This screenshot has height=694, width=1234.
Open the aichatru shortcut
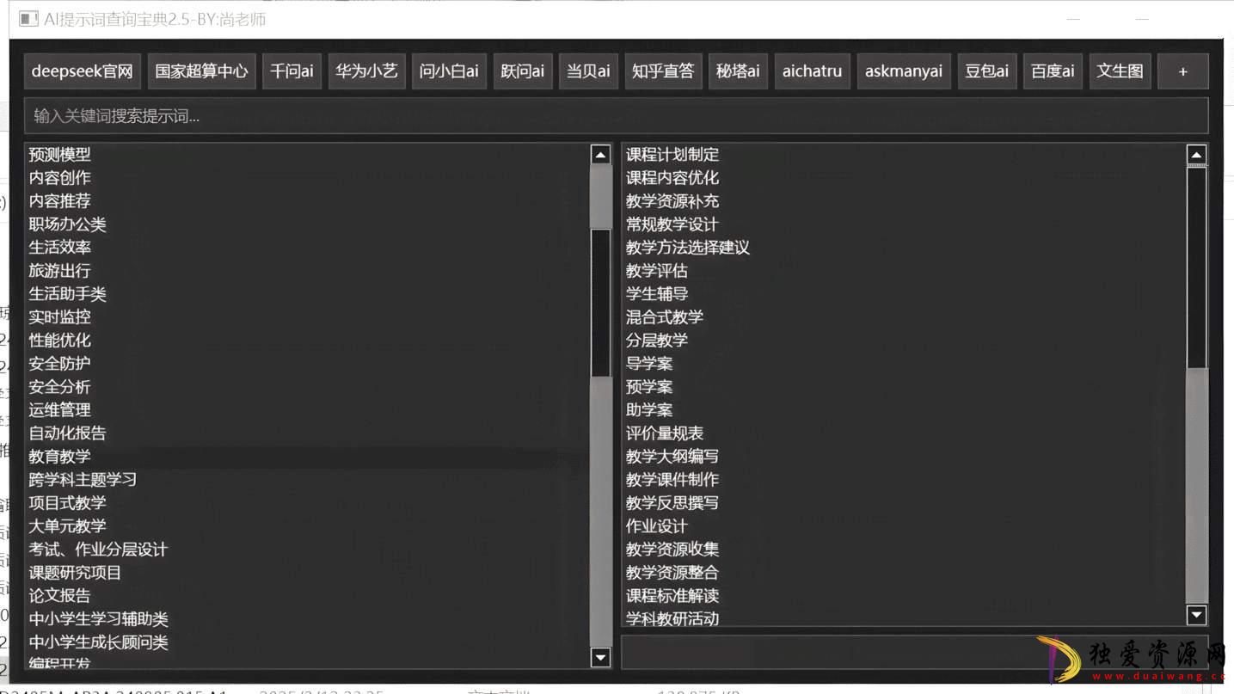point(812,71)
